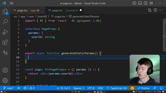Open the hamburger application menu
Viewport: 166px width, 93px height.
(x=11, y=3)
